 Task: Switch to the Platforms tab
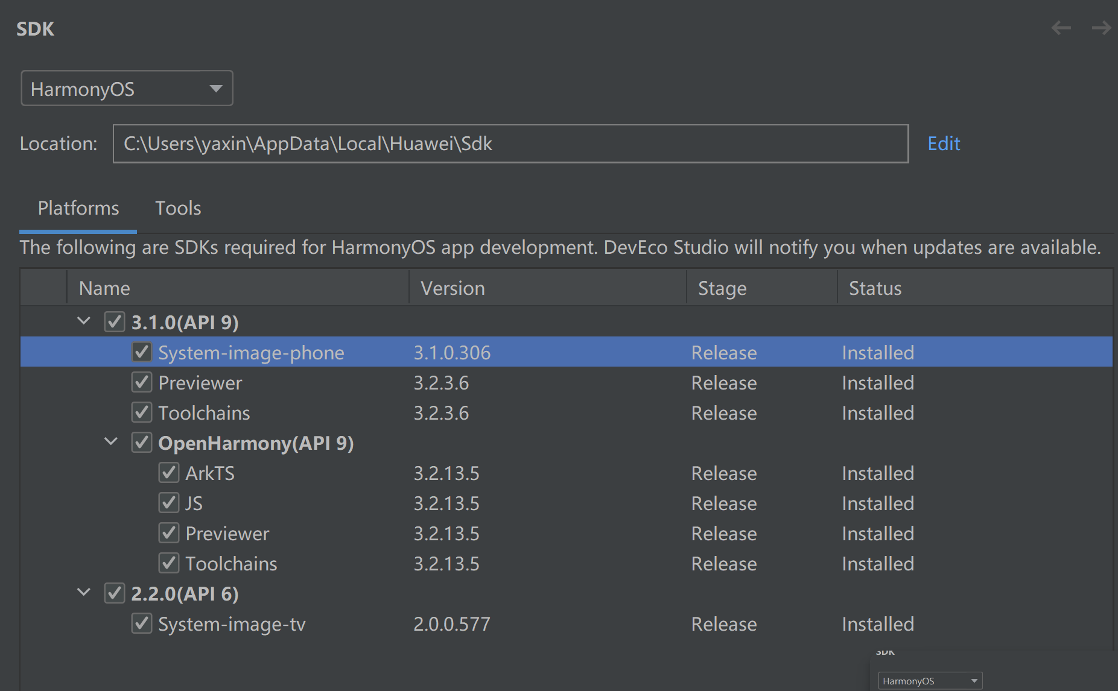coord(78,208)
